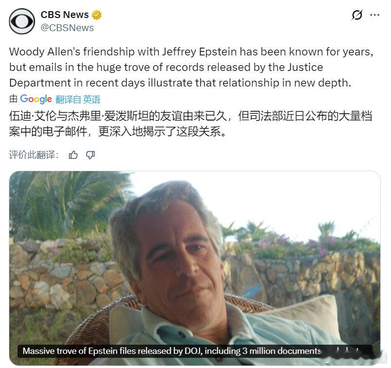Viewport: 391px width, 368px height.
Task: Click the Massive trove of Epstein files caption
Action: pyautogui.click(x=172, y=351)
